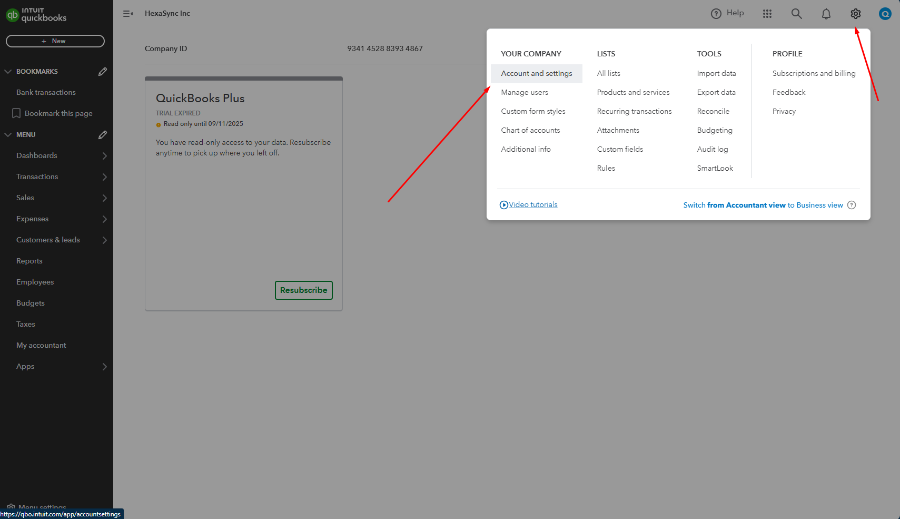The width and height of the screenshot is (900, 519).
Task: Edit menu with pencil icon
Action: click(x=103, y=134)
